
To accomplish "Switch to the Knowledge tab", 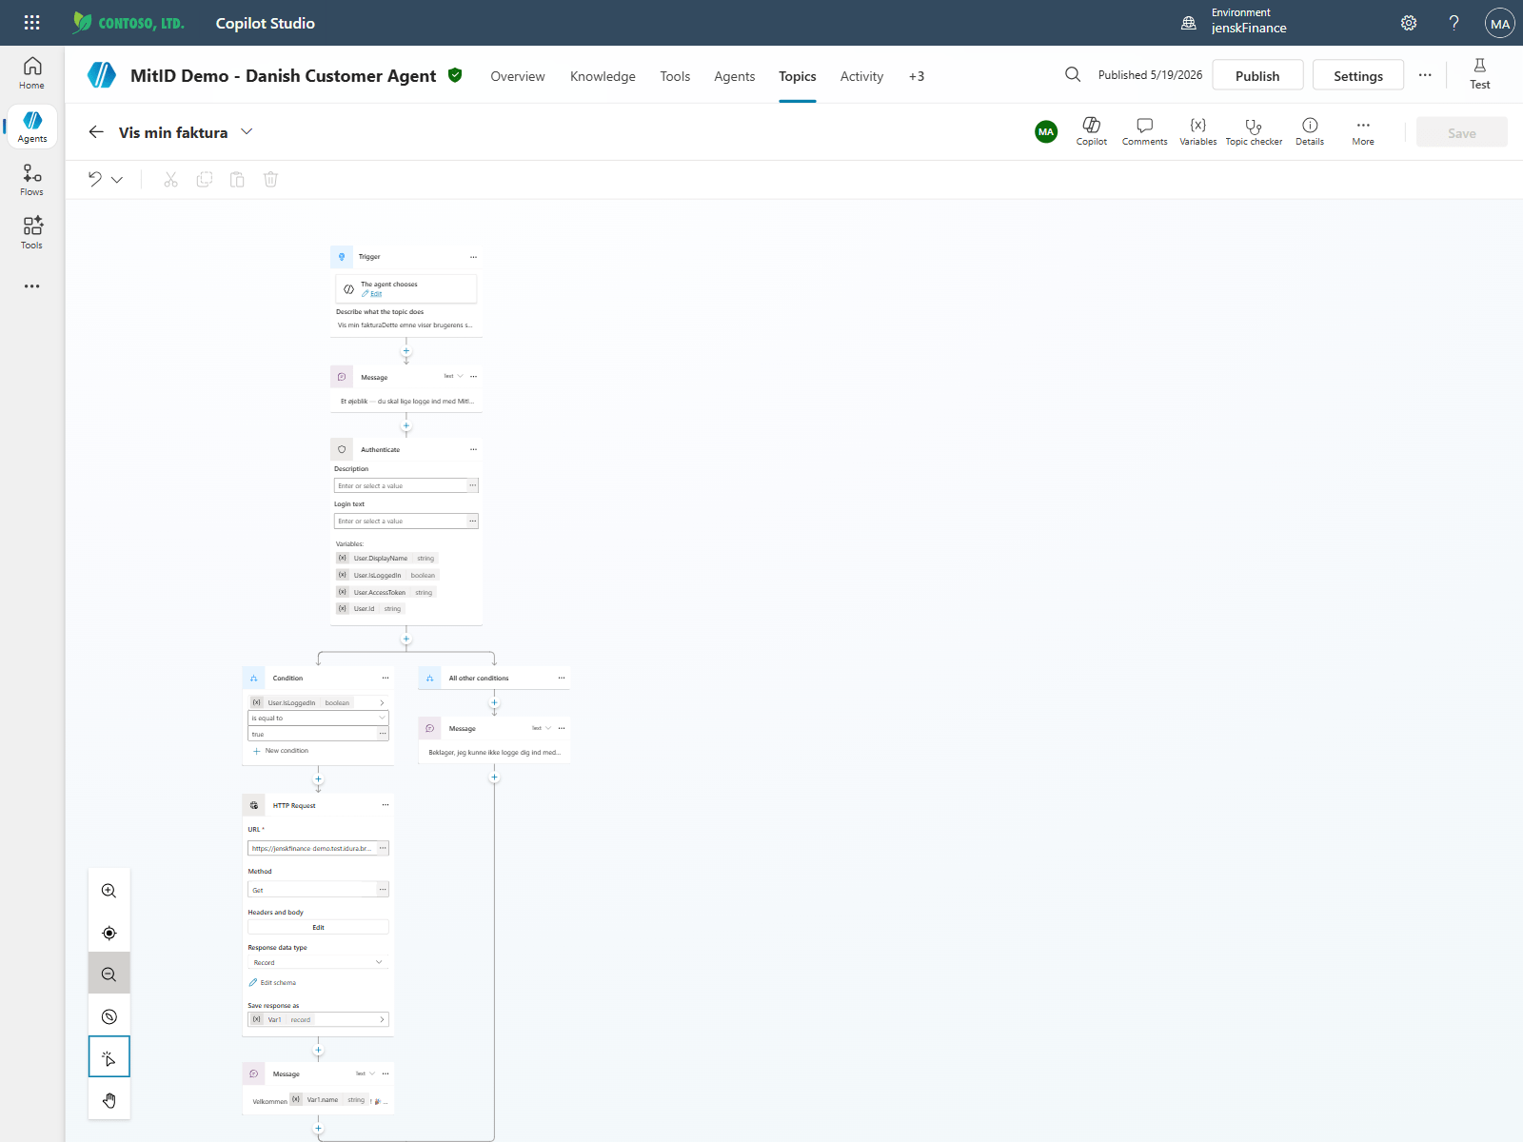I will 603,76.
